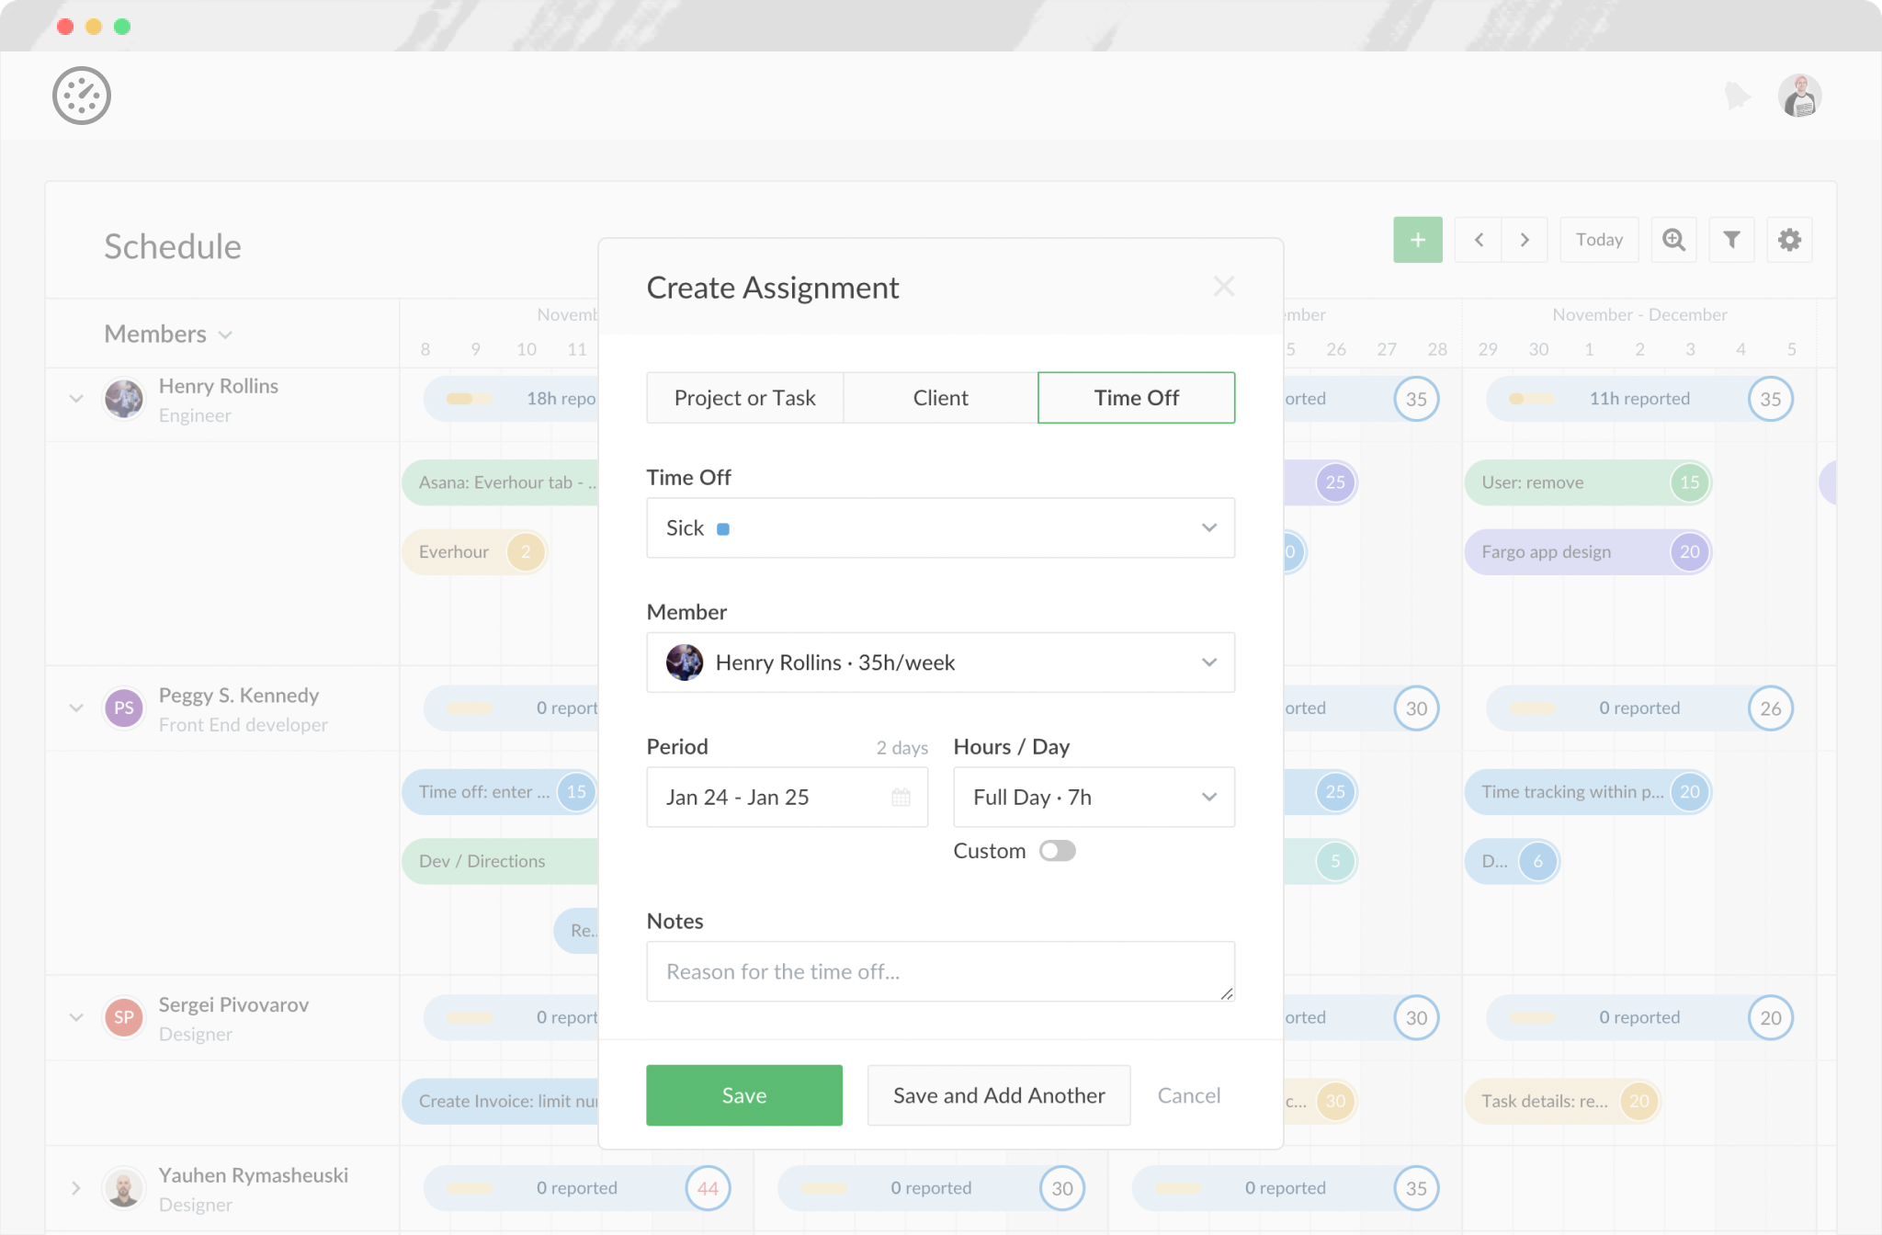Image resolution: width=1882 pixels, height=1235 pixels.
Task: Open schedule settings gear icon
Action: point(1788,240)
